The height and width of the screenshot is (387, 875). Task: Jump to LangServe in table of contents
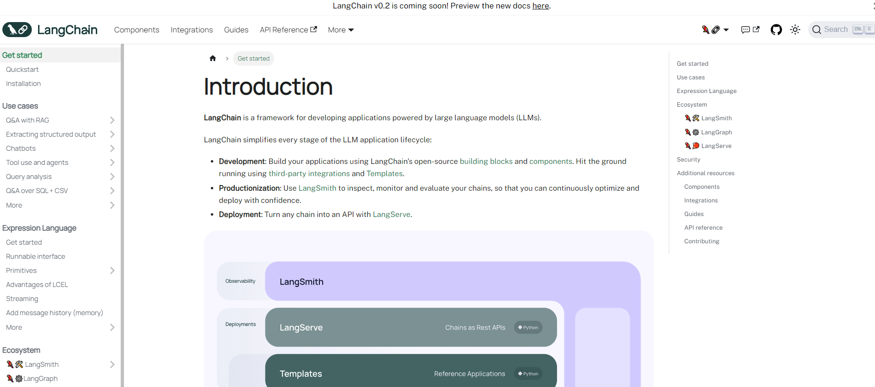coord(708,146)
